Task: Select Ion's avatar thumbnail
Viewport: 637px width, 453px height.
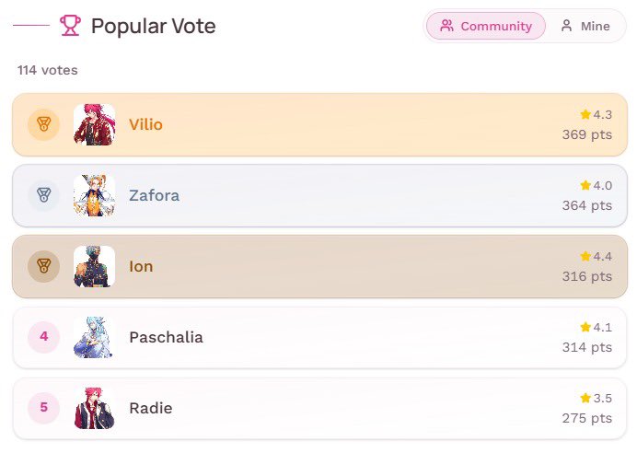Action: click(94, 266)
